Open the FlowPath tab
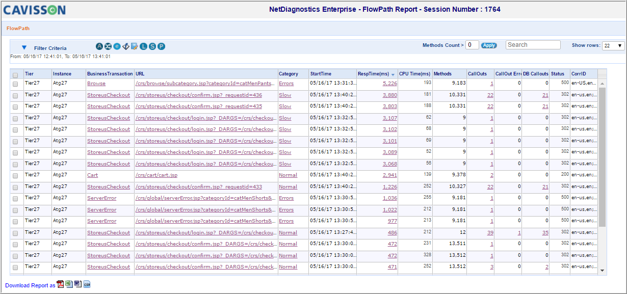Image resolution: width=627 pixels, height=294 pixels. tap(18, 29)
